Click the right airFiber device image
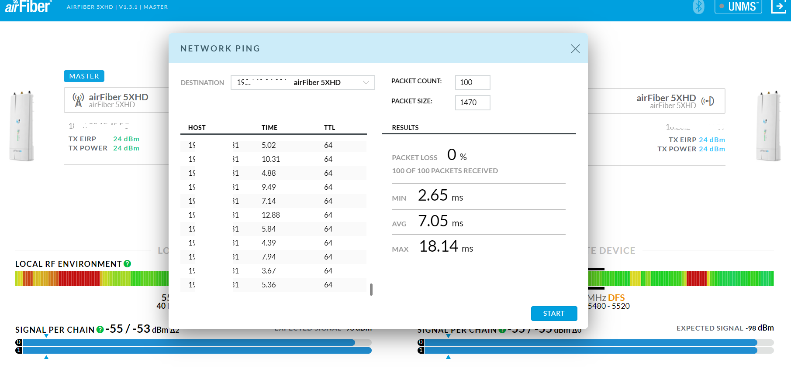The image size is (791, 372). tap(768, 126)
